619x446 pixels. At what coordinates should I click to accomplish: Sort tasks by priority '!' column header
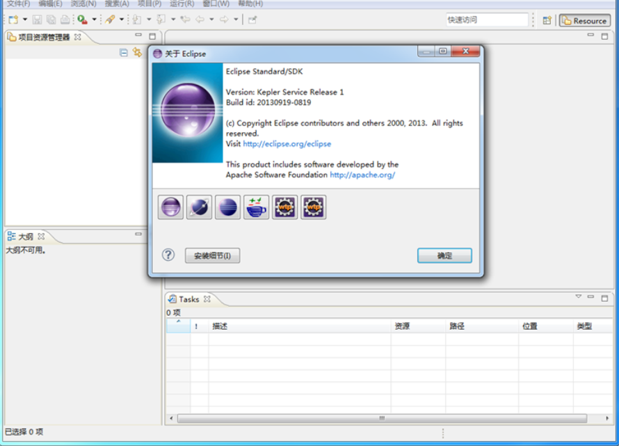[x=200, y=326]
